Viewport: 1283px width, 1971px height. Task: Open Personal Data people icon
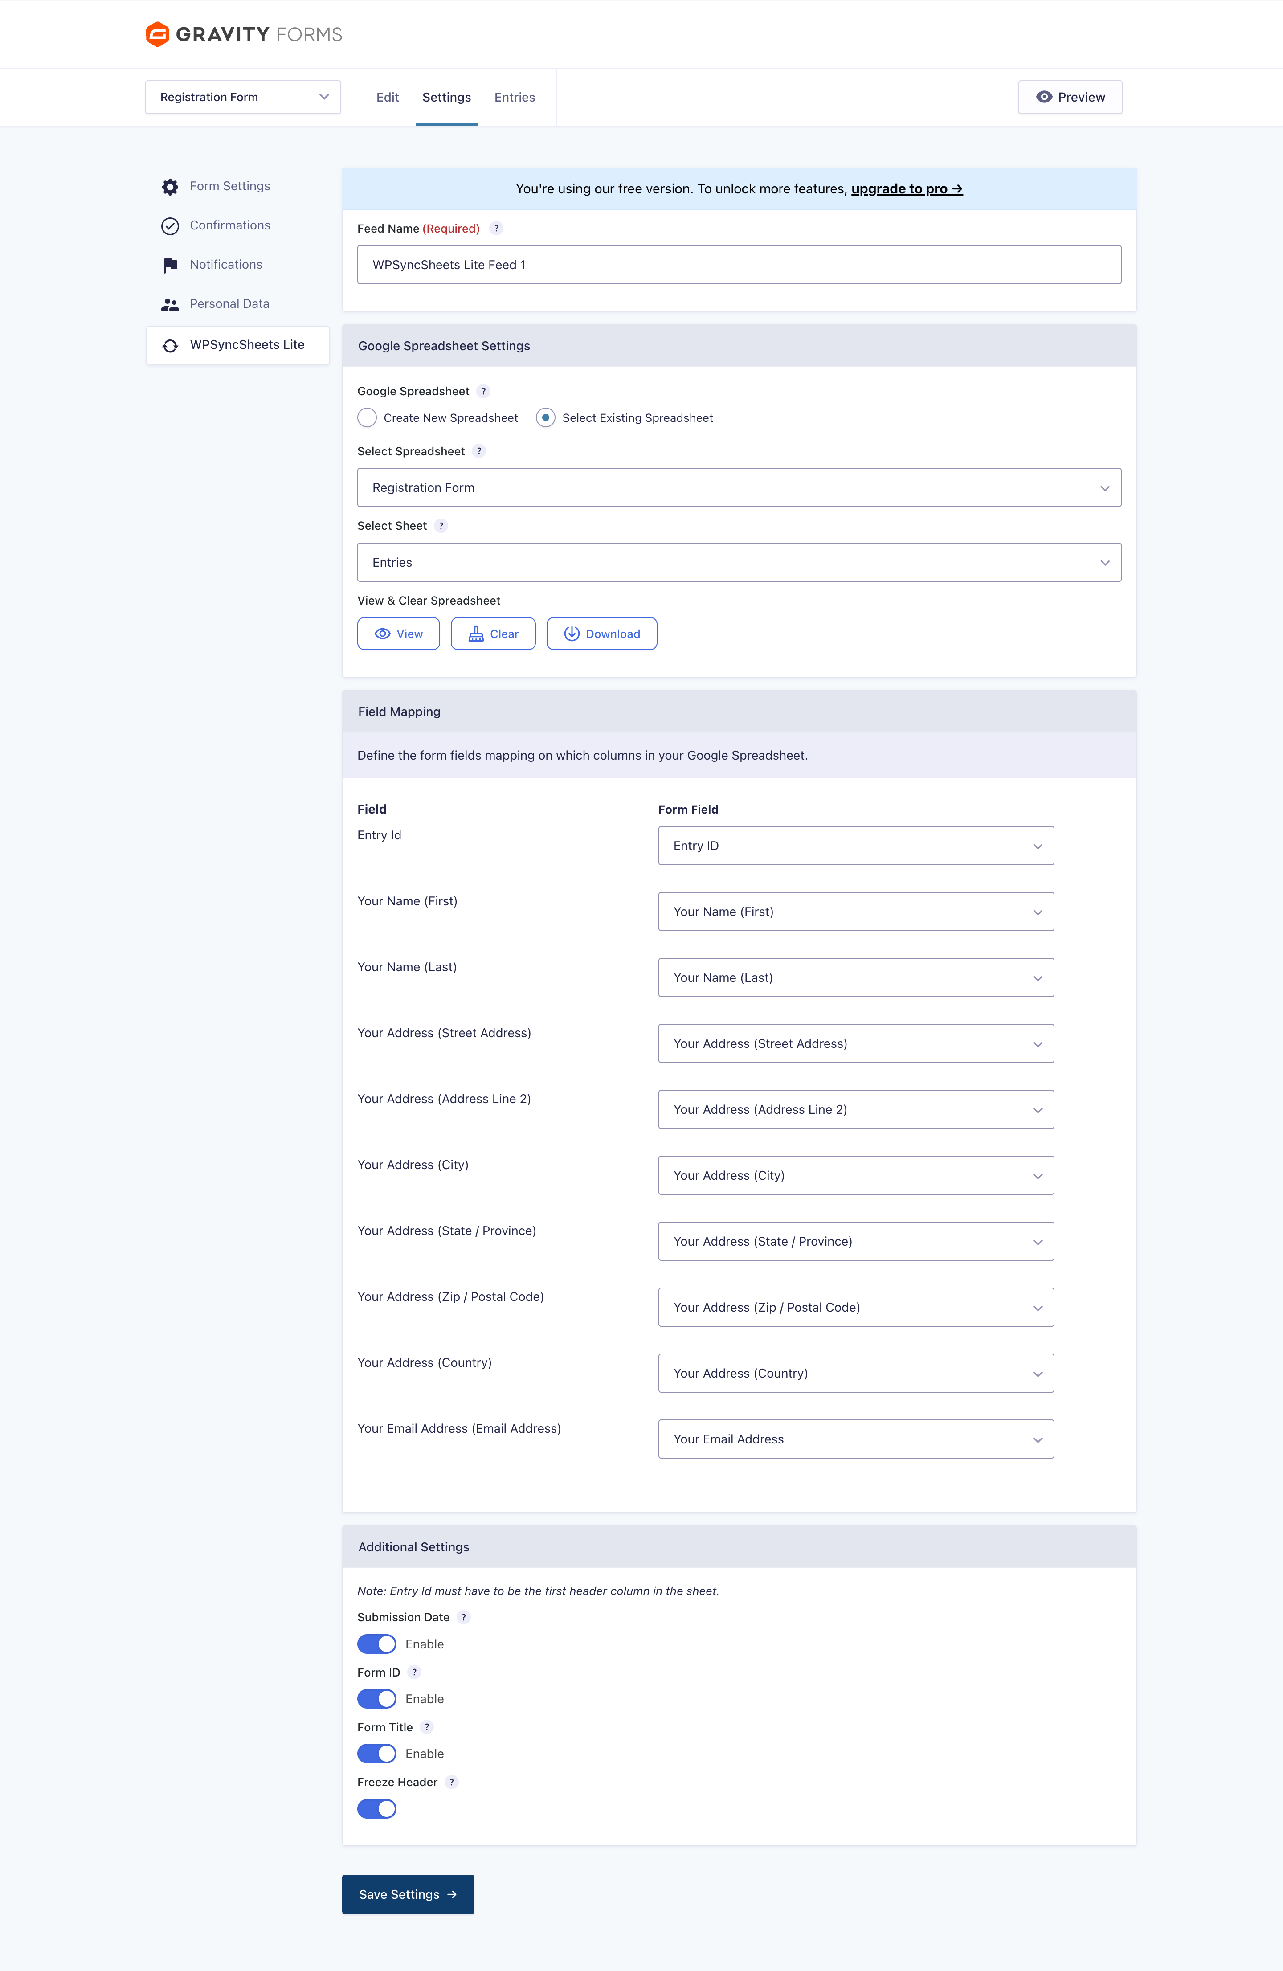point(170,304)
